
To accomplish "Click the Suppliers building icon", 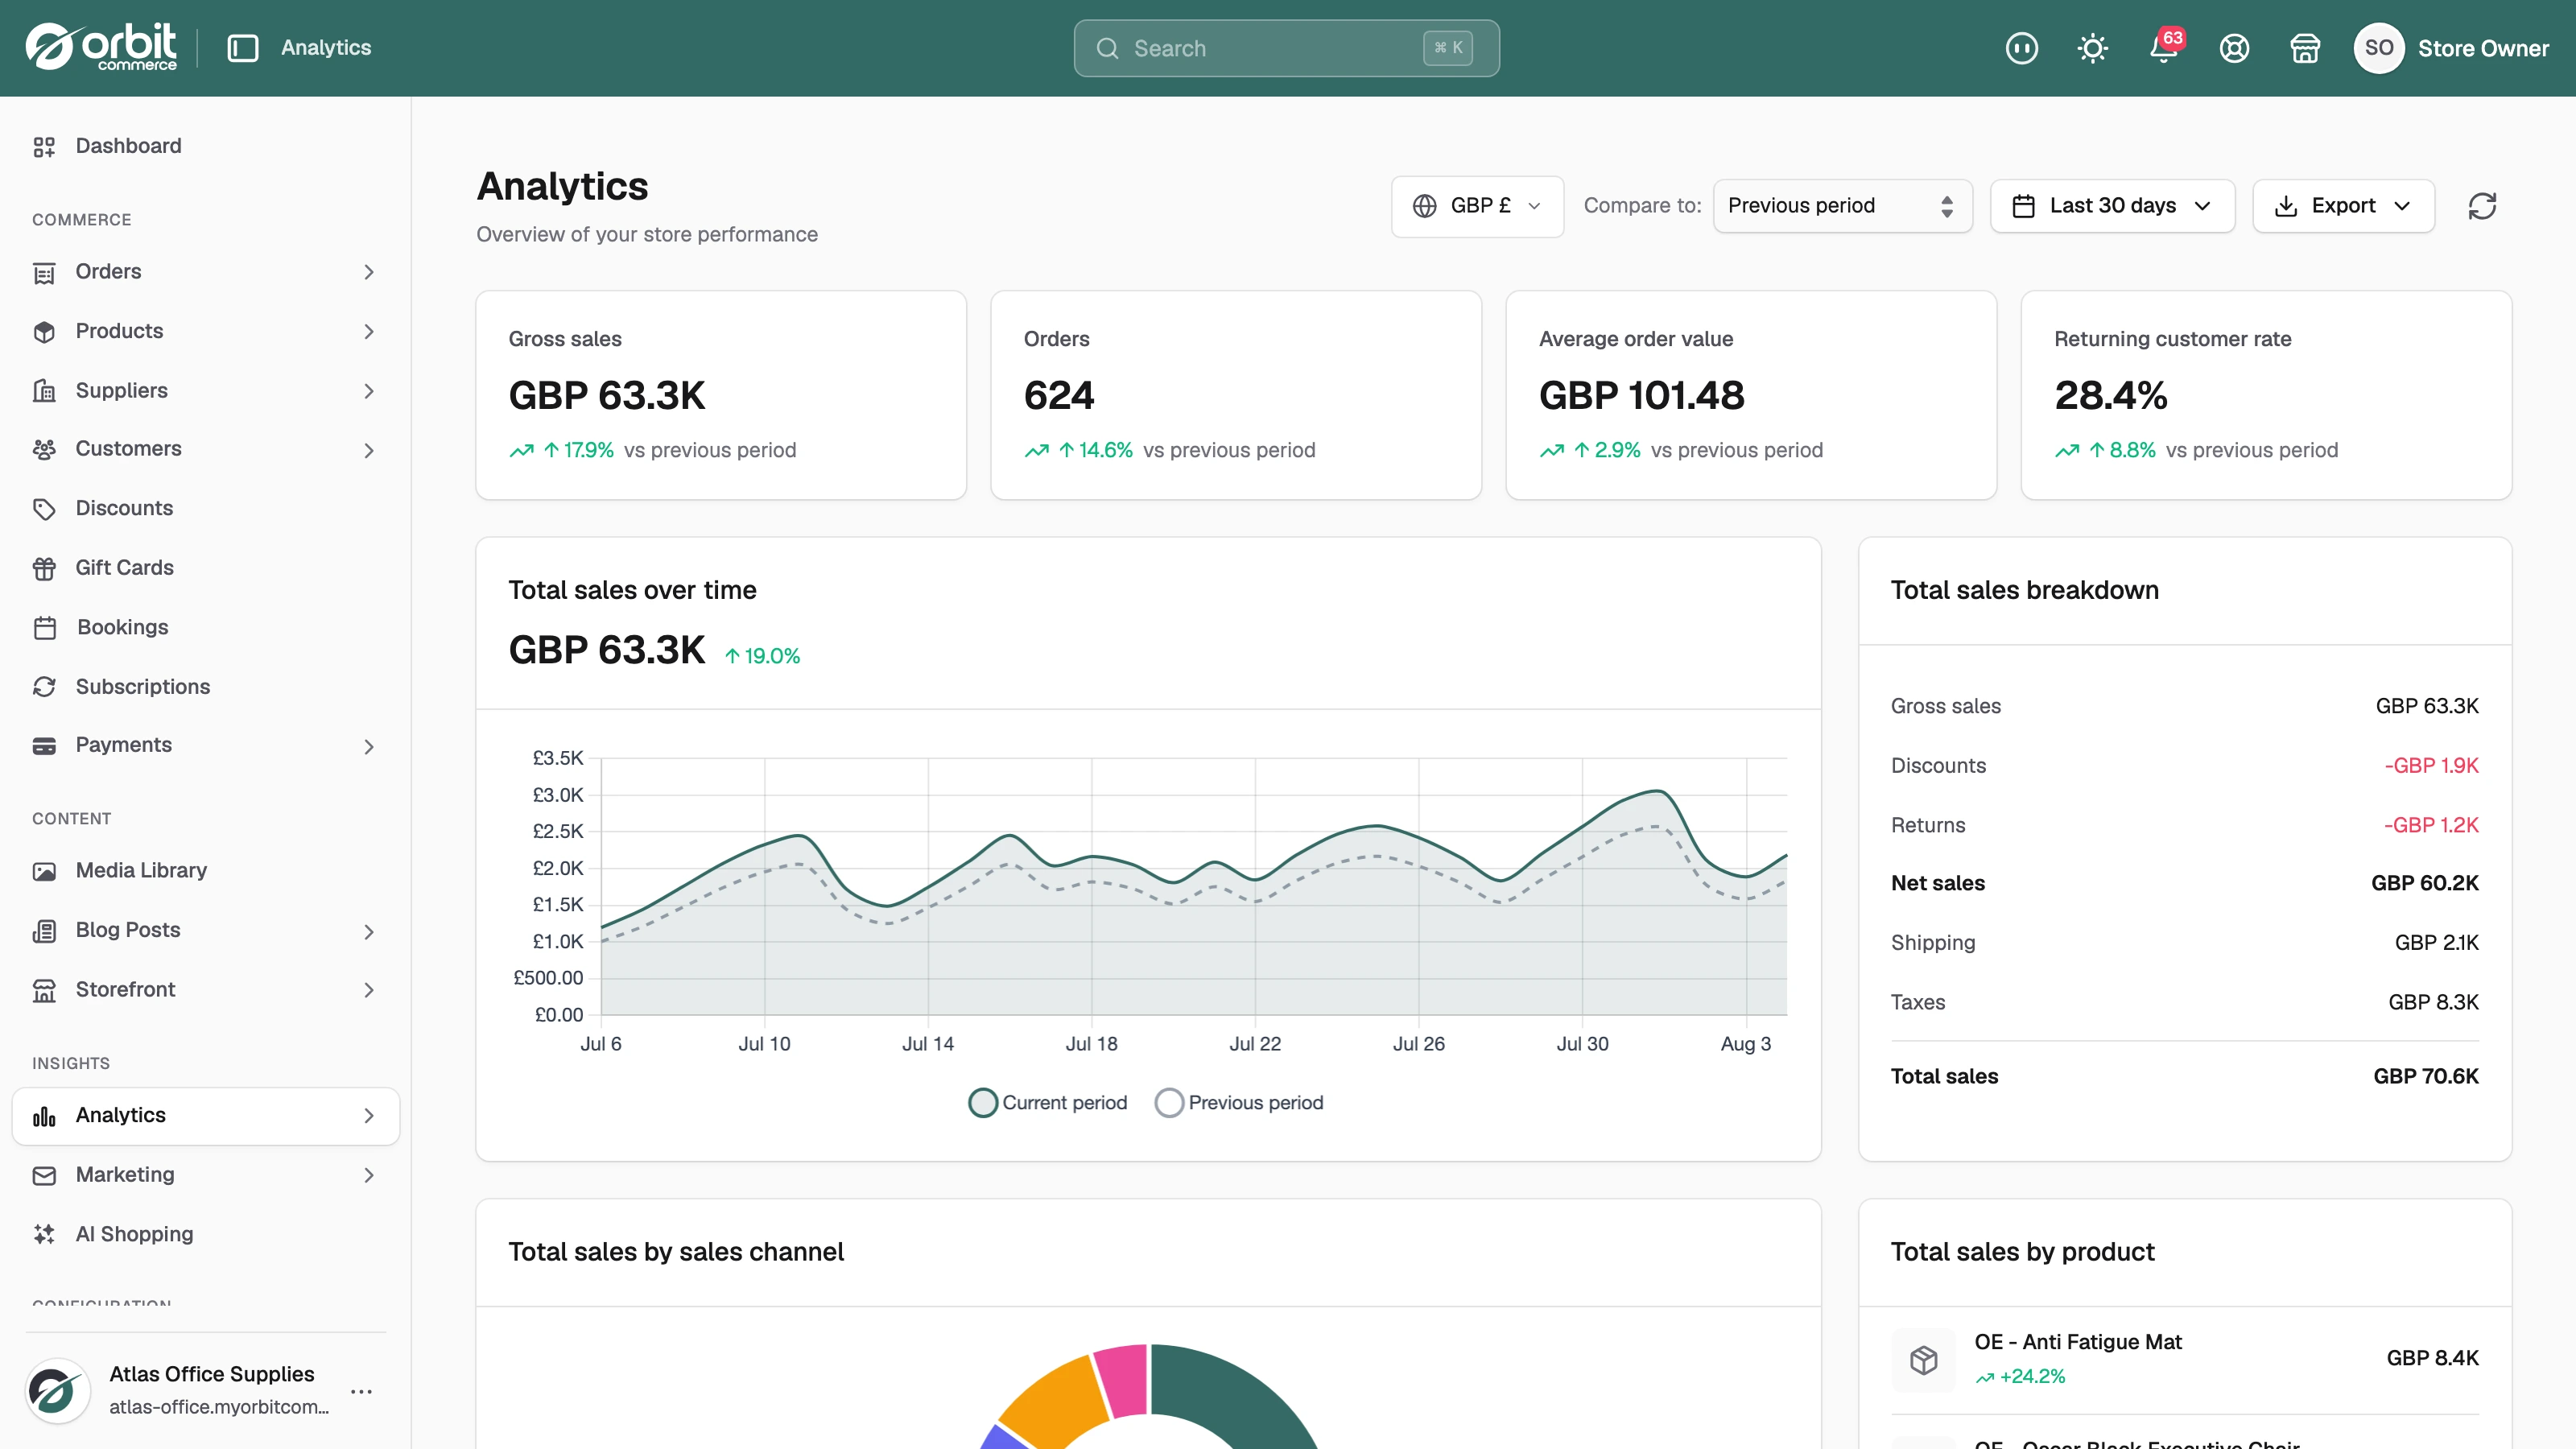I will pyautogui.click(x=44, y=391).
